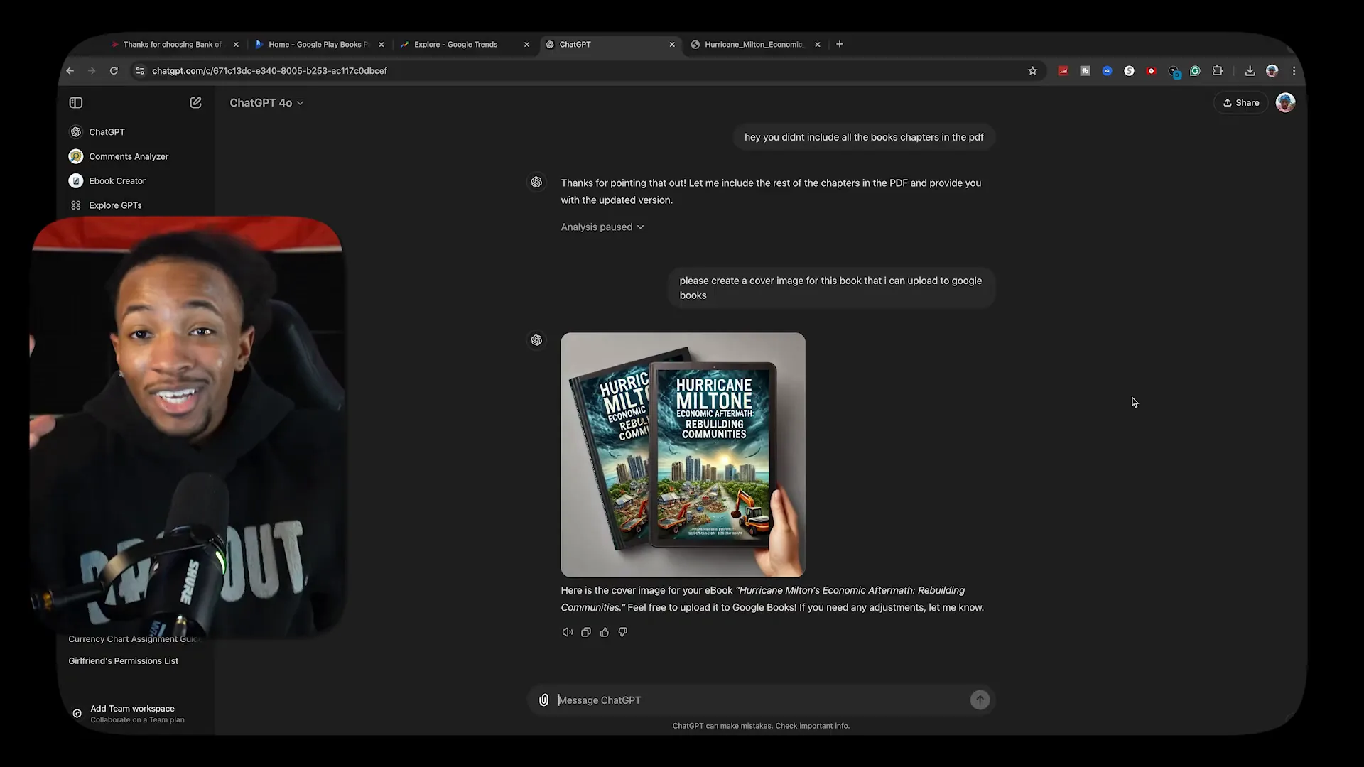1364x767 pixels.
Task: Select the user message about book chapters
Action: coord(864,137)
